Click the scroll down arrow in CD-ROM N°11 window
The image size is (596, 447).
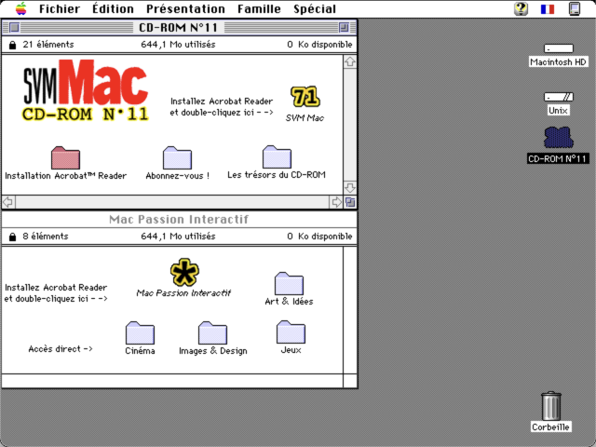coord(350,188)
